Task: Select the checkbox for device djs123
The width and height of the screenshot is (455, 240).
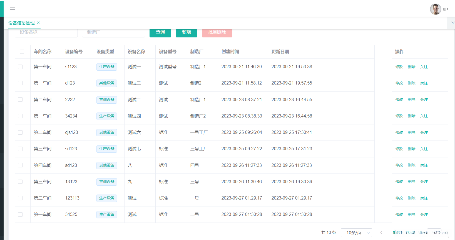Action: [20, 132]
